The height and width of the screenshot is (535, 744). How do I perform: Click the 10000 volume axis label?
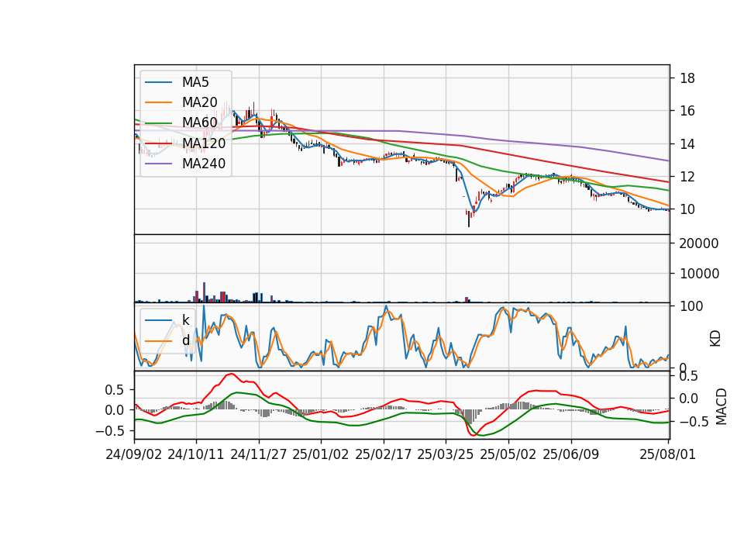coord(699,274)
